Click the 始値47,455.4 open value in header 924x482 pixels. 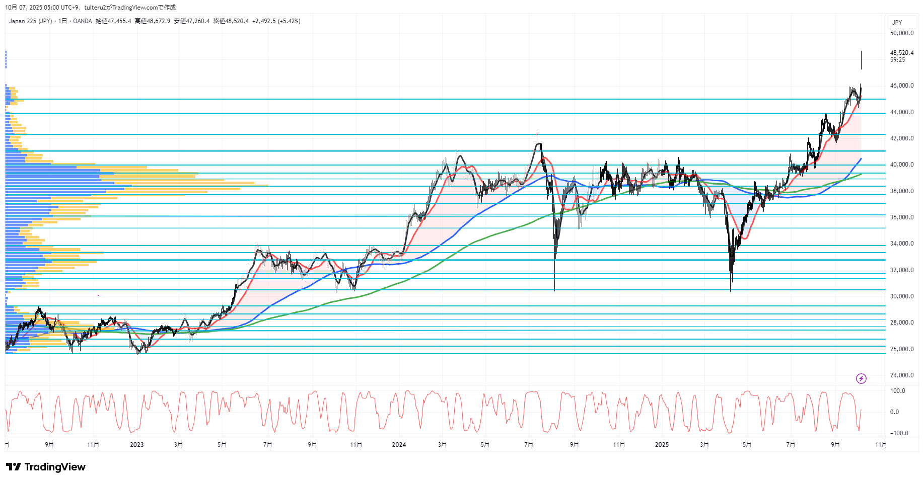[113, 21]
